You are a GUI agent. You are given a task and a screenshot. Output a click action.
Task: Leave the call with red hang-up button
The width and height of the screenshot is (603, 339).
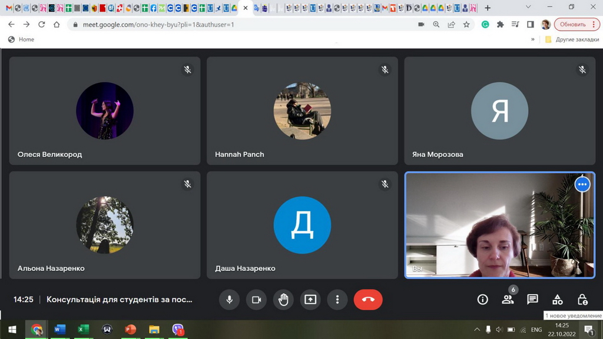click(368, 300)
